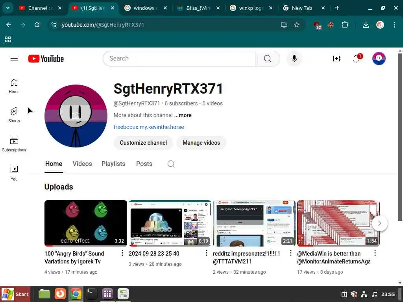This screenshot has width=403, height=302.
Task: Click the install app icon in address bar
Action: (284, 25)
